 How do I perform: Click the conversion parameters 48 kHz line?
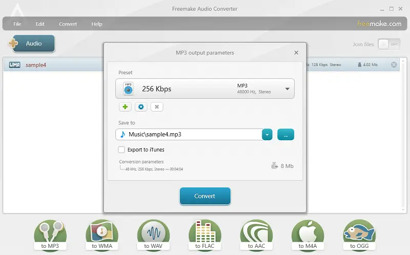click(154, 169)
